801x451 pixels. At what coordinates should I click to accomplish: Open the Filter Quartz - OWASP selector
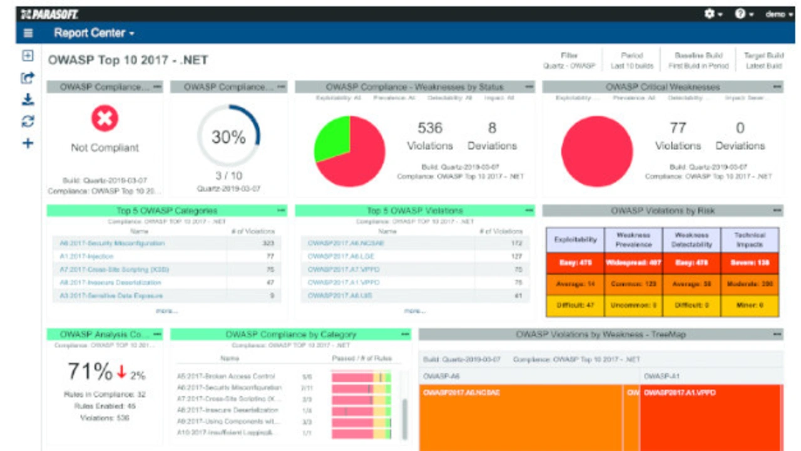point(569,61)
